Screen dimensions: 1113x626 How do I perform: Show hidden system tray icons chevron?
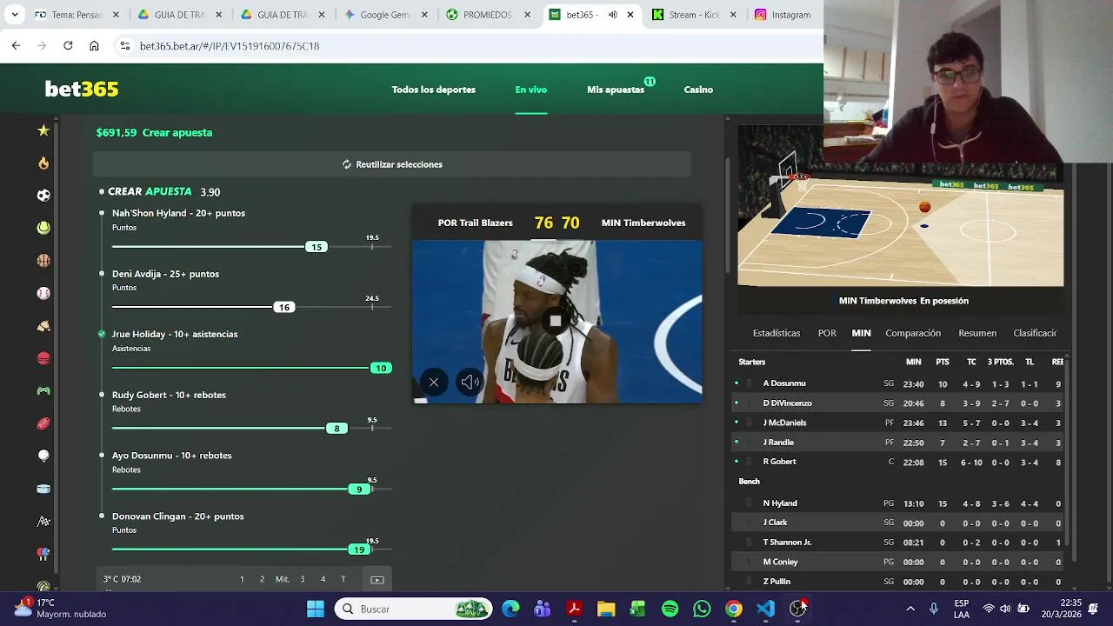click(910, 609)
